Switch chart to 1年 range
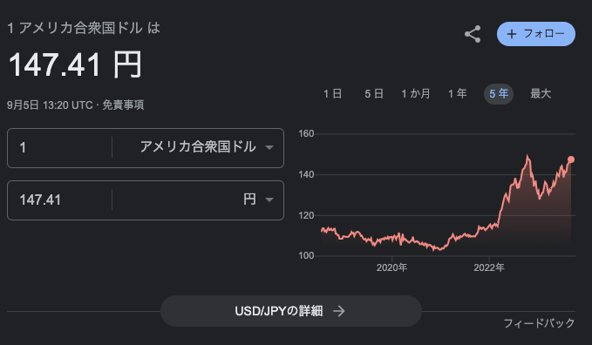 click(x=457, y=93)
